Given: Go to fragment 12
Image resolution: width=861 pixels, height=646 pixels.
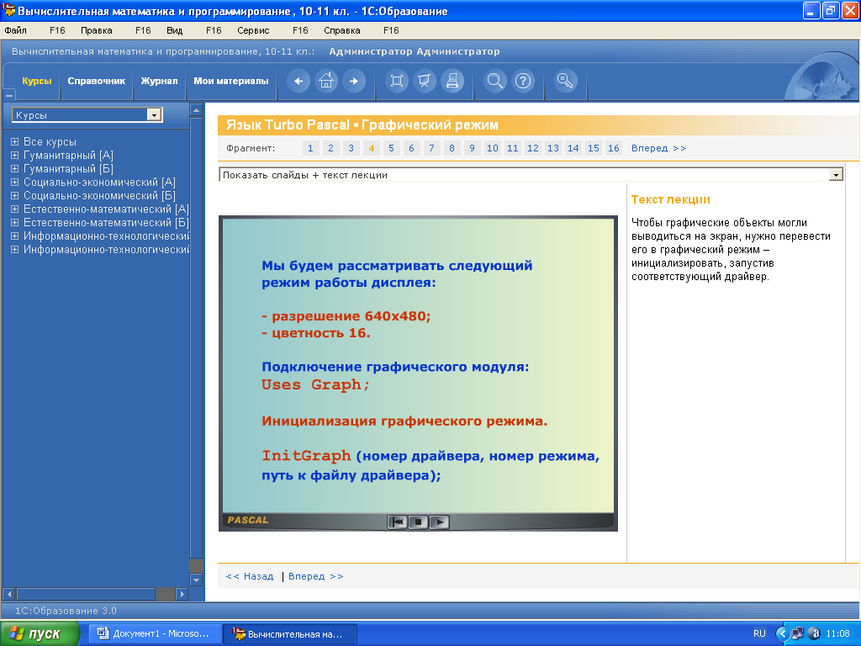Looking at the screenshot, I should 532,148.
